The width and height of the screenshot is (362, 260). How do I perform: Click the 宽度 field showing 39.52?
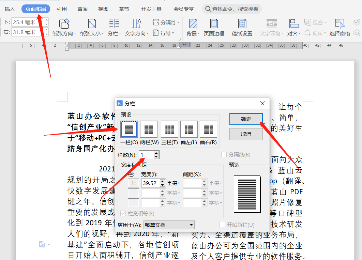pyautogui.click(x=151, y=183)
